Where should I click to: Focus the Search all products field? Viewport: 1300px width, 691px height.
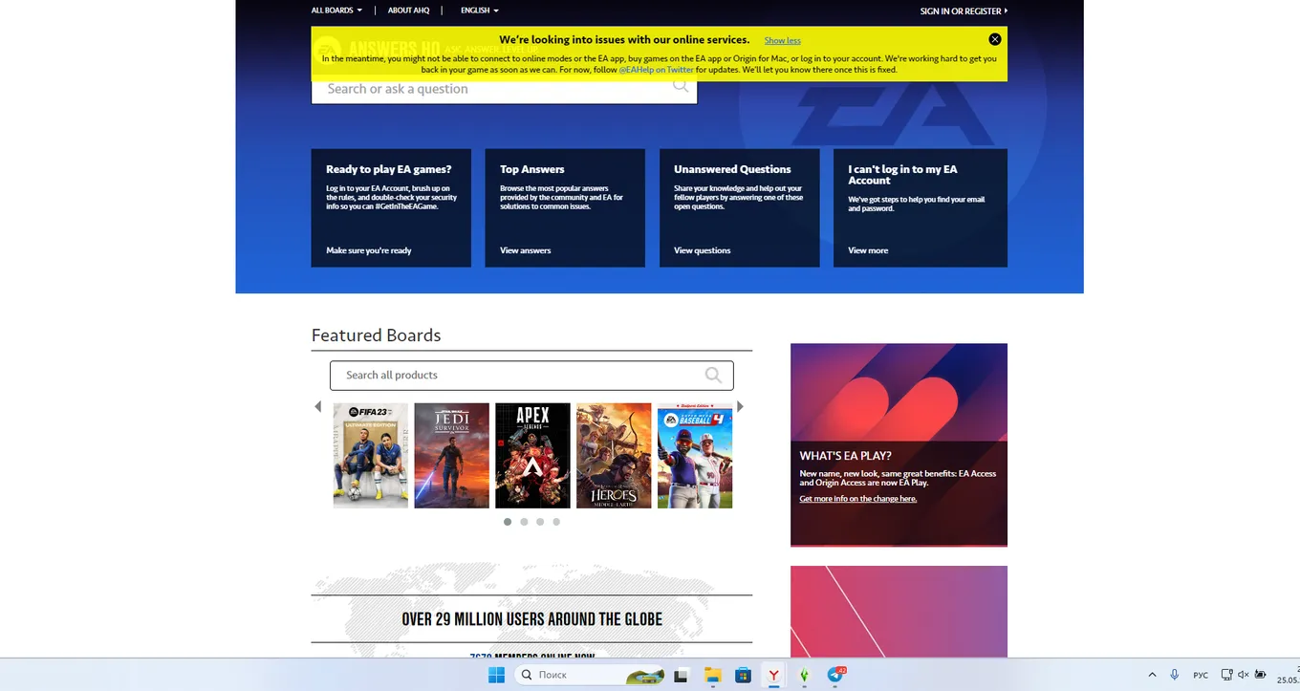point(531,375)
